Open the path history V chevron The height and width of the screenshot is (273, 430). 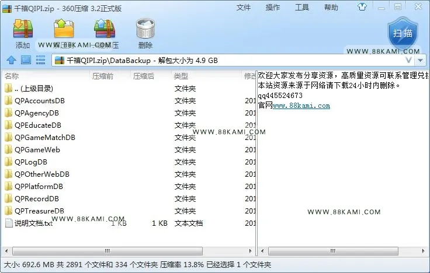point(408,60)
